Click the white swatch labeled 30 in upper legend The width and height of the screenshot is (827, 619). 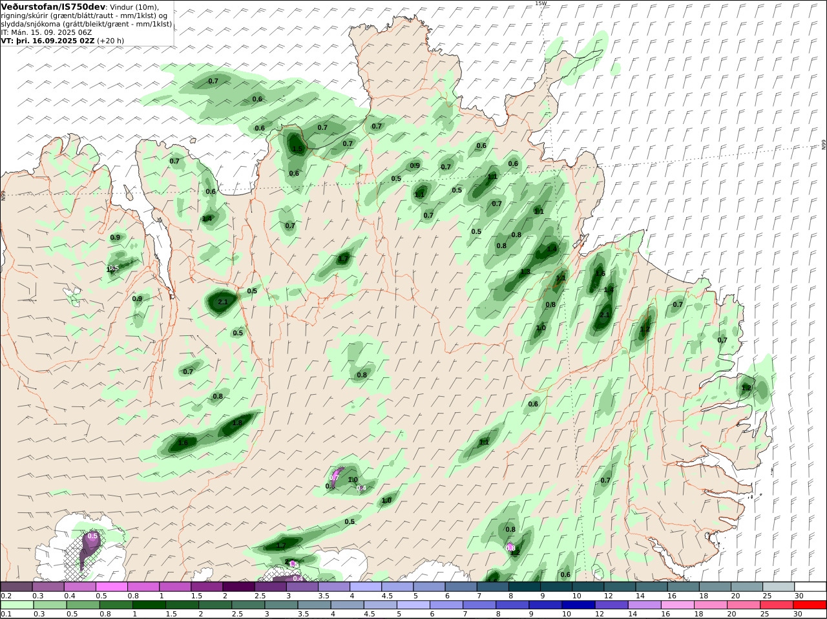(x=810, y=586)
